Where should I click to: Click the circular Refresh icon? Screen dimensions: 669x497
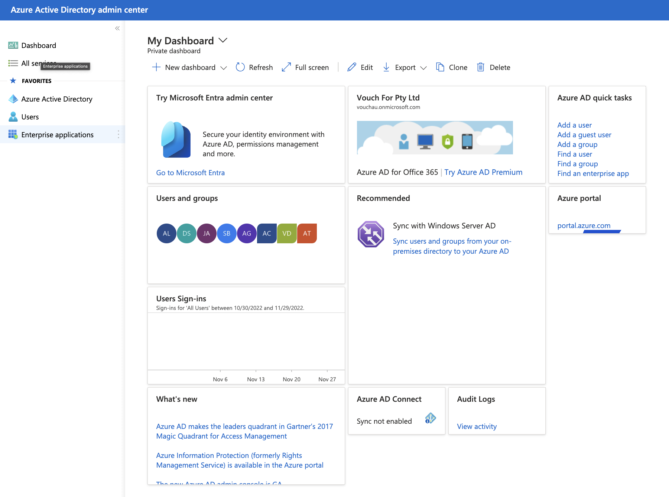click(240, 67)
